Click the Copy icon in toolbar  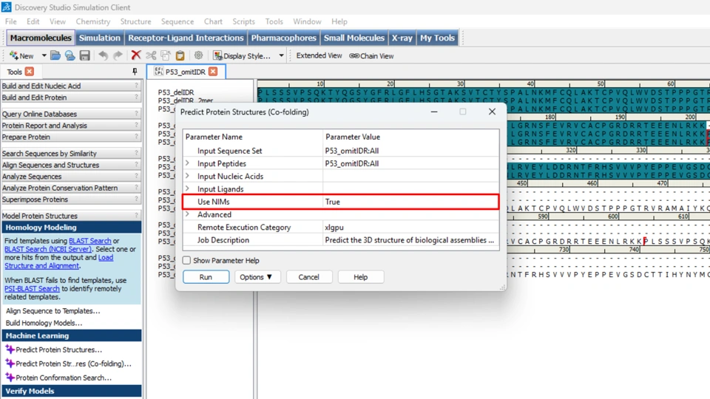pos(165,55)
